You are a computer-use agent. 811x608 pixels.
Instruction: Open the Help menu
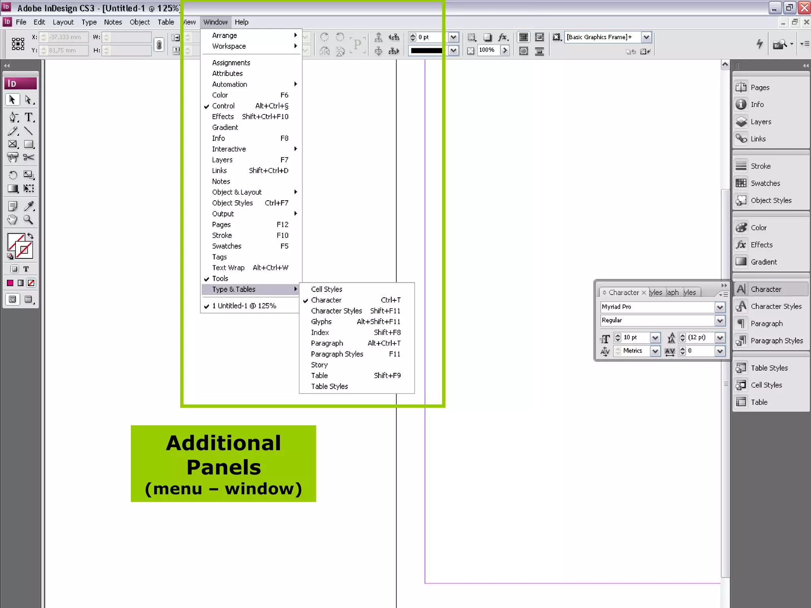pos(242,22)
